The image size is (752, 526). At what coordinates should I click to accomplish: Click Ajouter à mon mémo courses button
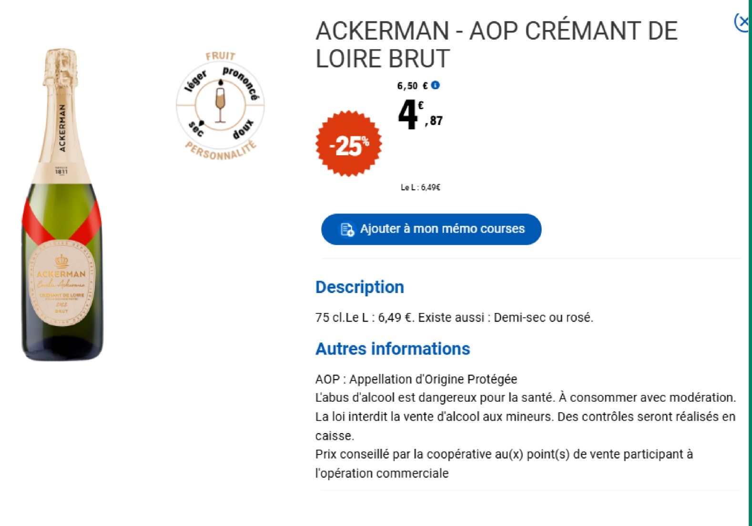click(x=431, y=229)
